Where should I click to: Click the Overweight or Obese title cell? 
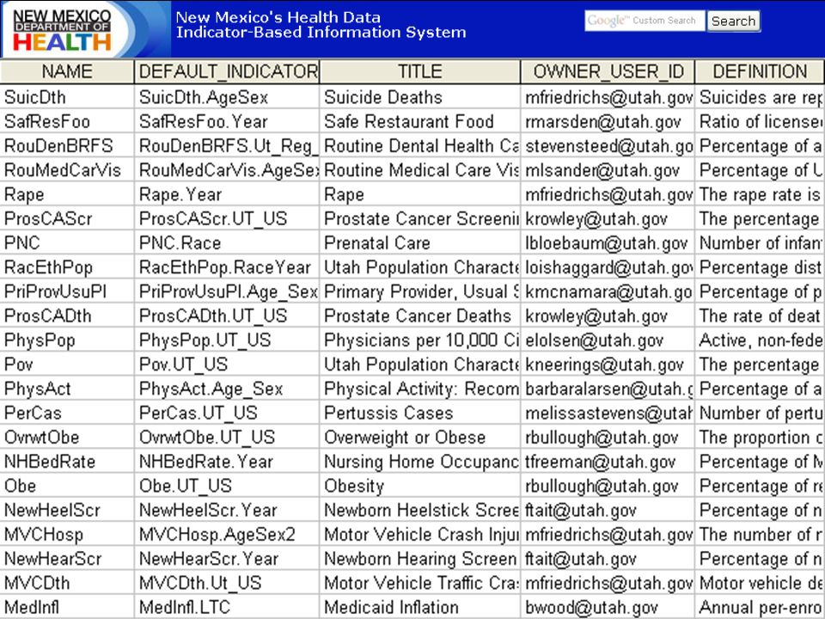pyautogui.click(x=420, y=438)
